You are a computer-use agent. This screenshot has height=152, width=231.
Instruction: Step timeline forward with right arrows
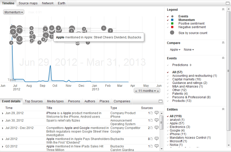[158, 91]
